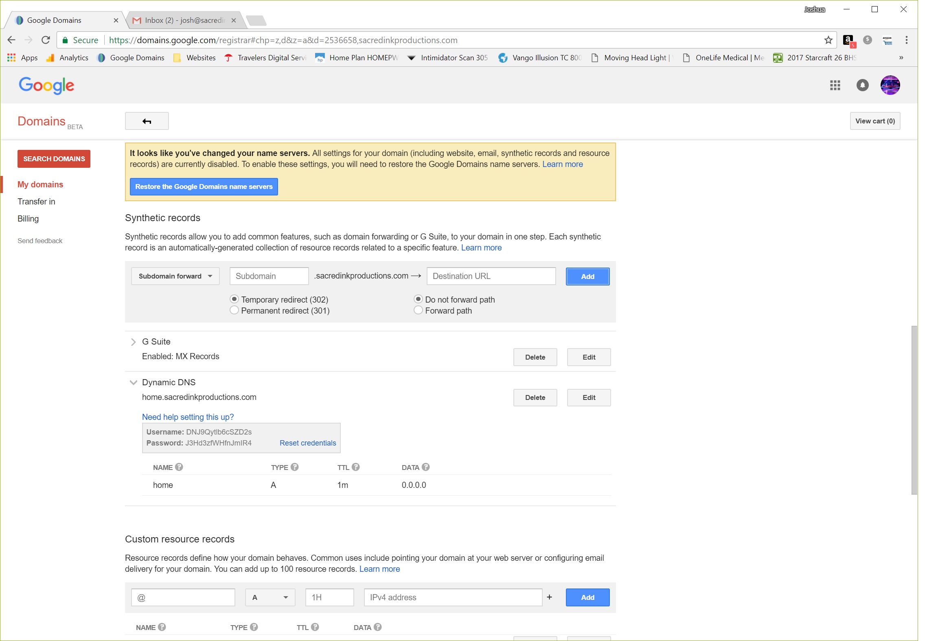This screenshot has height=641, width=938.
Task: Click the bookmark star in address bar
Action: [828, 40]
